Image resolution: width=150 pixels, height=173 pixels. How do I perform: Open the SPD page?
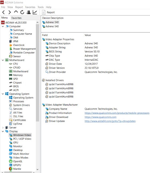click(x=13, y=79)
